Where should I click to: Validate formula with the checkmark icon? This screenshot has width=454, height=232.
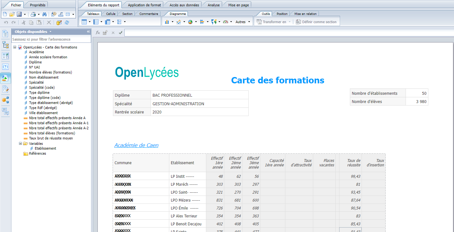coord(120,33)
